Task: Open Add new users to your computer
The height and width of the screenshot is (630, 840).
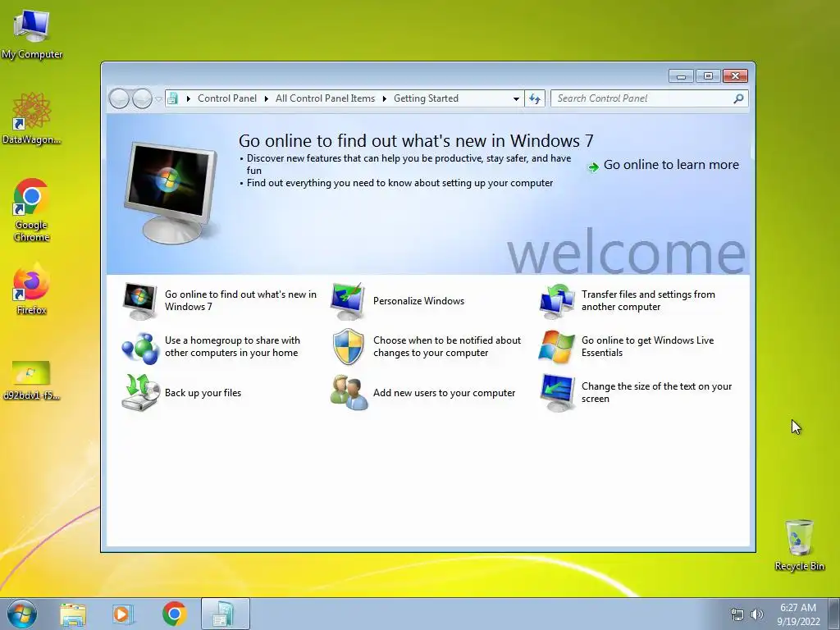Action: click(444, 393)
